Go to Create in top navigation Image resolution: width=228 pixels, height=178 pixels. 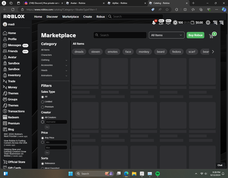tap(88, 17)
